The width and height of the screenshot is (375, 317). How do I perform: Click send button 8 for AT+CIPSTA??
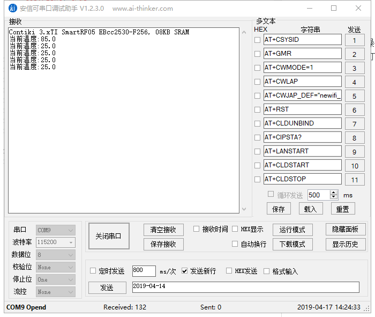tap(355, 138)
